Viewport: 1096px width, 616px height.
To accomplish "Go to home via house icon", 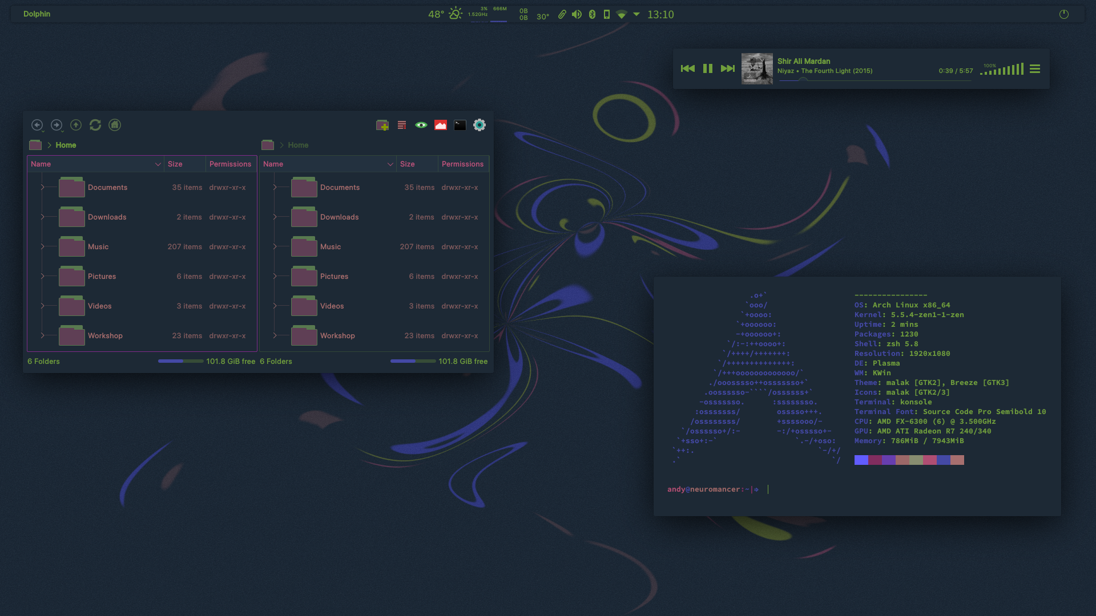I will [x=115, y=125].
